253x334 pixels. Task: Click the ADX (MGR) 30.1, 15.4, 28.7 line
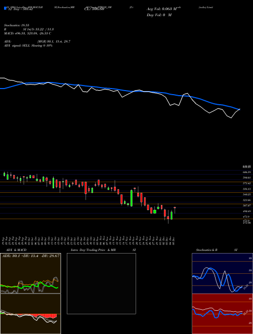click(37, 41)
